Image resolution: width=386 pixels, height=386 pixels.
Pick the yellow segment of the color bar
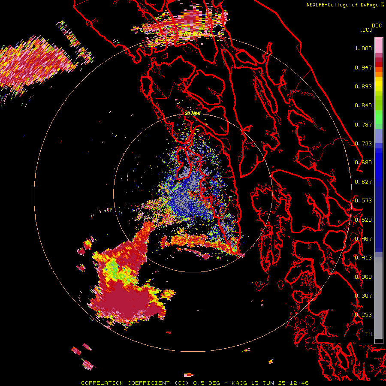click(x=379, y=84)
